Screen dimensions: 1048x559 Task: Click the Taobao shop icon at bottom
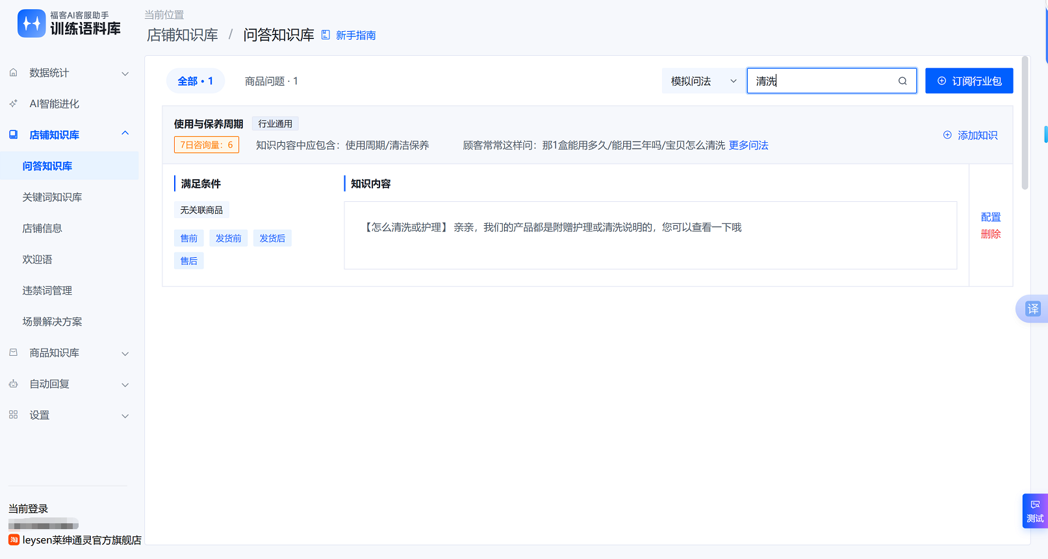(14, 540)
